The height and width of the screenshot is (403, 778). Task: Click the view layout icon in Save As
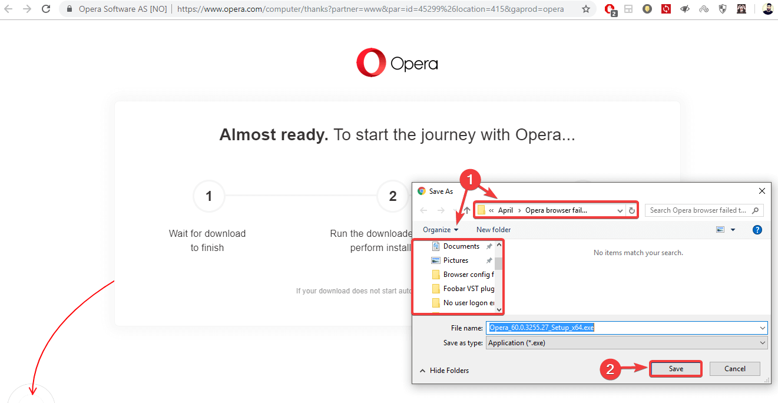(720, 230)
